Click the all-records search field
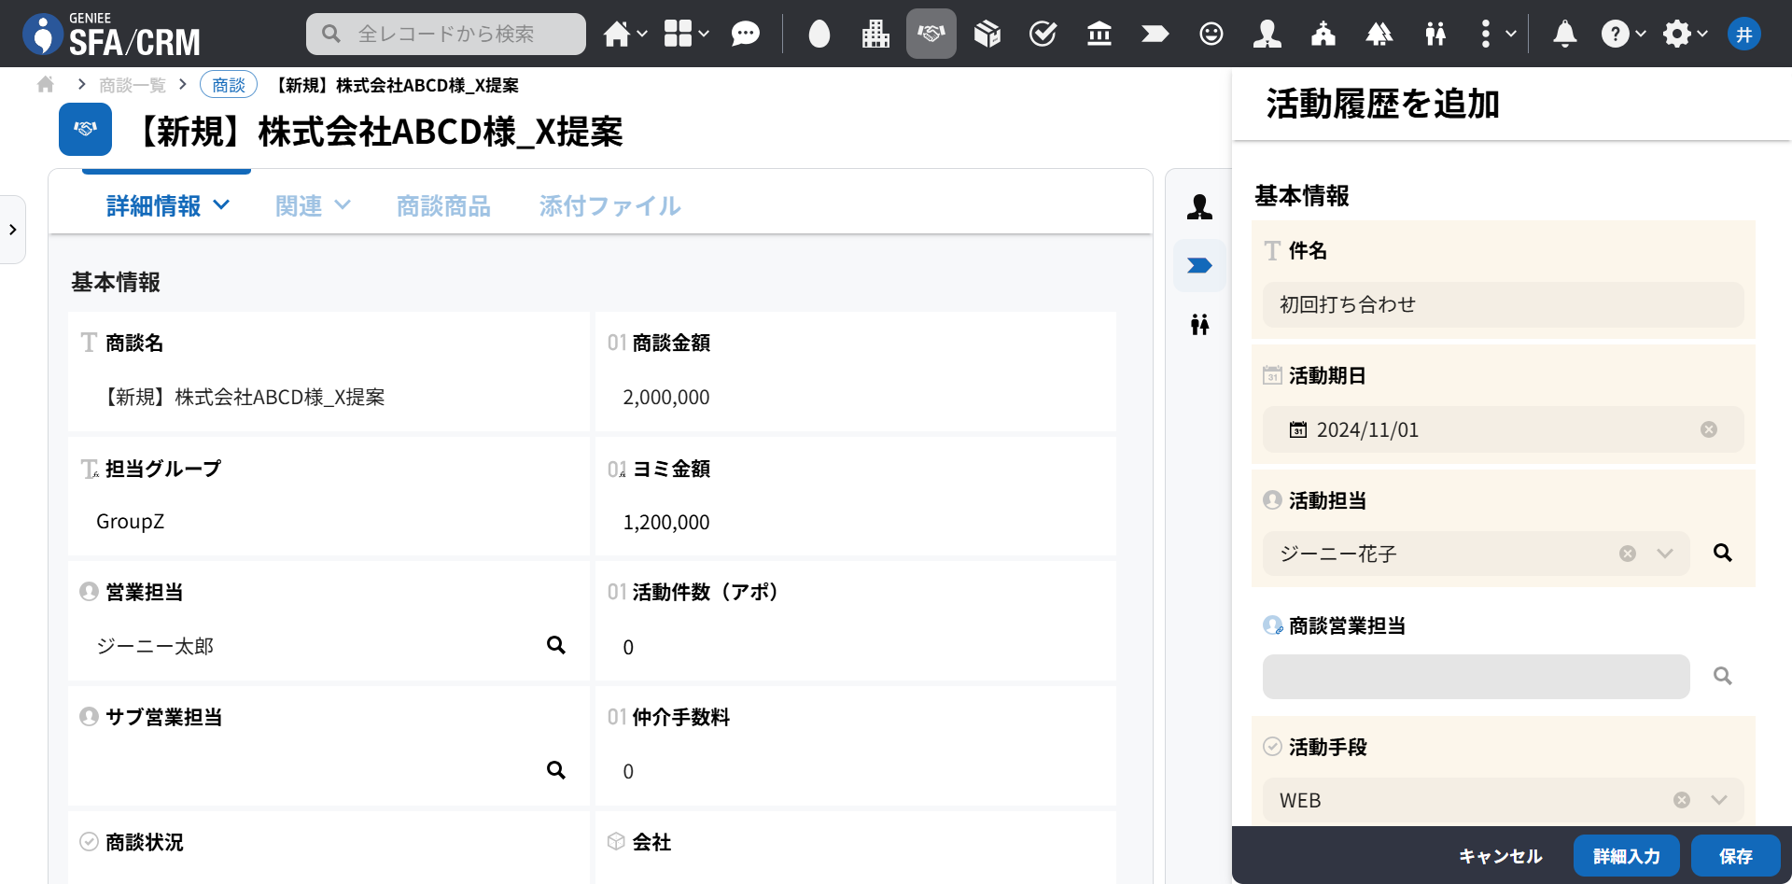Image resolution: width=1792 pixels, height=884 pixels. (x=446, y=34)
